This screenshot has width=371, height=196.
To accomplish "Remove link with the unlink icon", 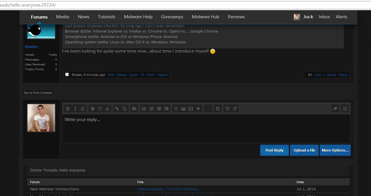I will click(124, 109).
